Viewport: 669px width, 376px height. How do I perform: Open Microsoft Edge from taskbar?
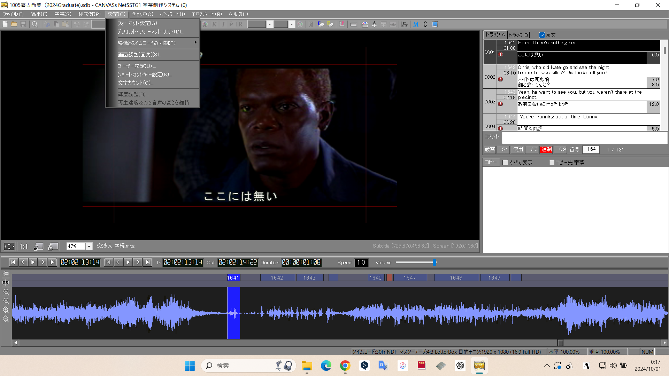tap(326, 366)
